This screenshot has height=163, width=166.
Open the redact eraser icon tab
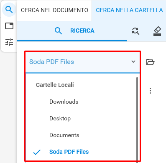pos(157,31)
